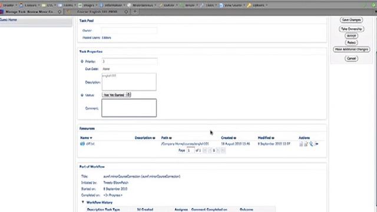Open the Outline toolbar menu
Screen dimensions: 377x212
click(x=168, y=5)
